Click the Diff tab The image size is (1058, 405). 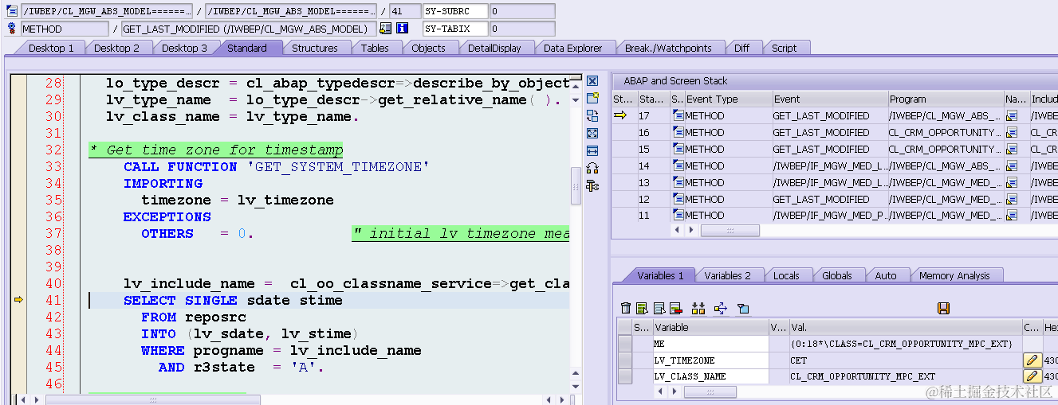[742, 48]
